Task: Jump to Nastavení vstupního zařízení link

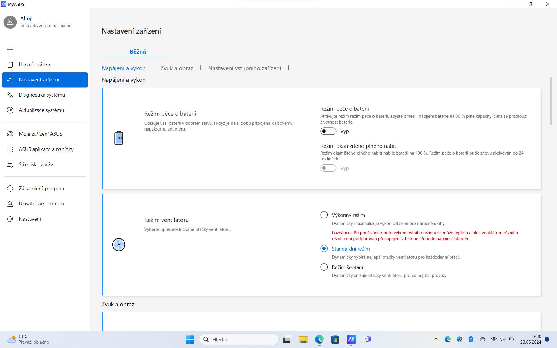Action: [x=245, y=68]
